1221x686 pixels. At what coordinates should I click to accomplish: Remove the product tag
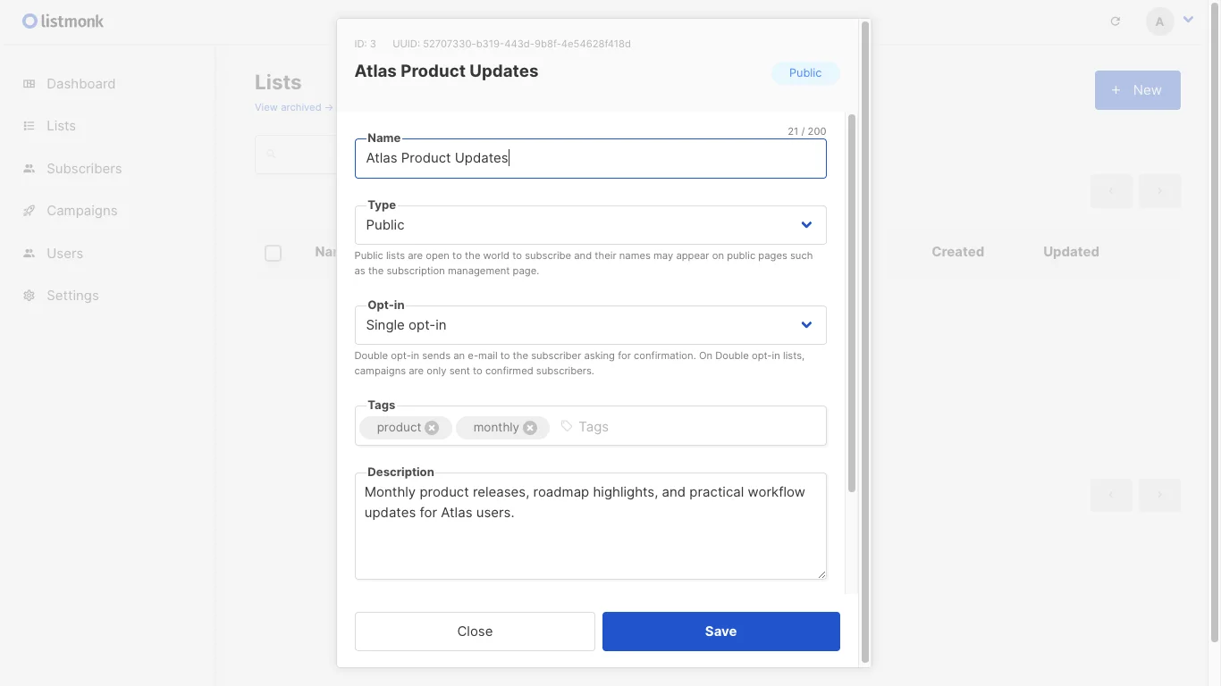[x=432, y=428]
